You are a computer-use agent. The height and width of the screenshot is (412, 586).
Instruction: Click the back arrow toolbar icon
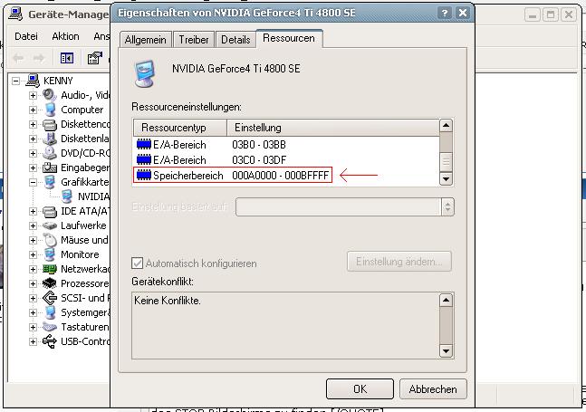coord(18,58)
